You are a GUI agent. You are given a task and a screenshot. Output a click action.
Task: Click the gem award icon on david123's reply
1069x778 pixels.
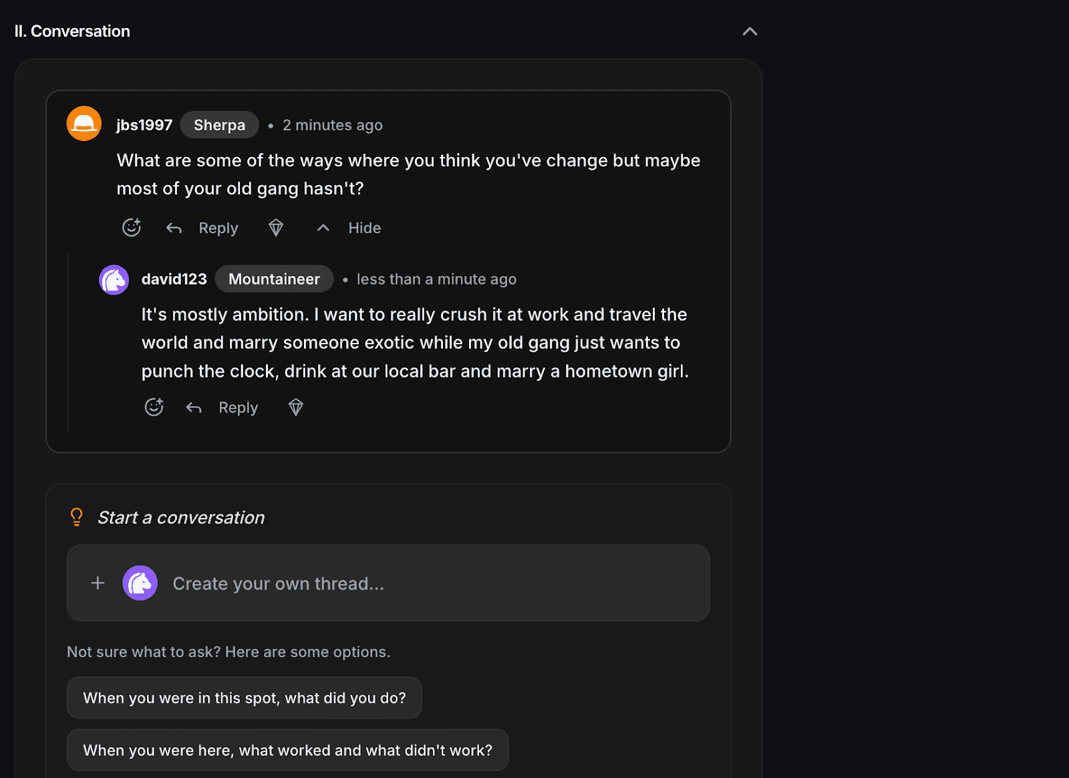coord(295,407)
